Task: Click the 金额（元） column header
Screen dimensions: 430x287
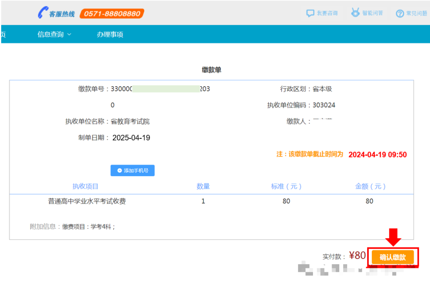Action: 370,186
